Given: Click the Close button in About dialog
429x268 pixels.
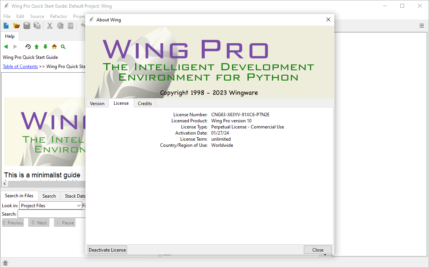Looking at the screenshot, I should [318, 250].
